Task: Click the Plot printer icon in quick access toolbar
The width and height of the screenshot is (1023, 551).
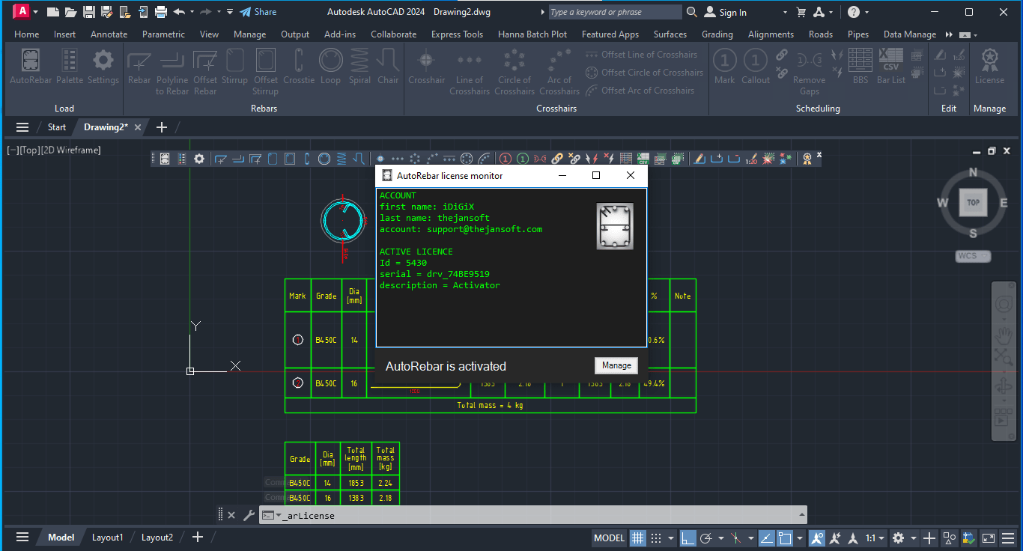Action: pyautogui.click(x=160, y=12)
